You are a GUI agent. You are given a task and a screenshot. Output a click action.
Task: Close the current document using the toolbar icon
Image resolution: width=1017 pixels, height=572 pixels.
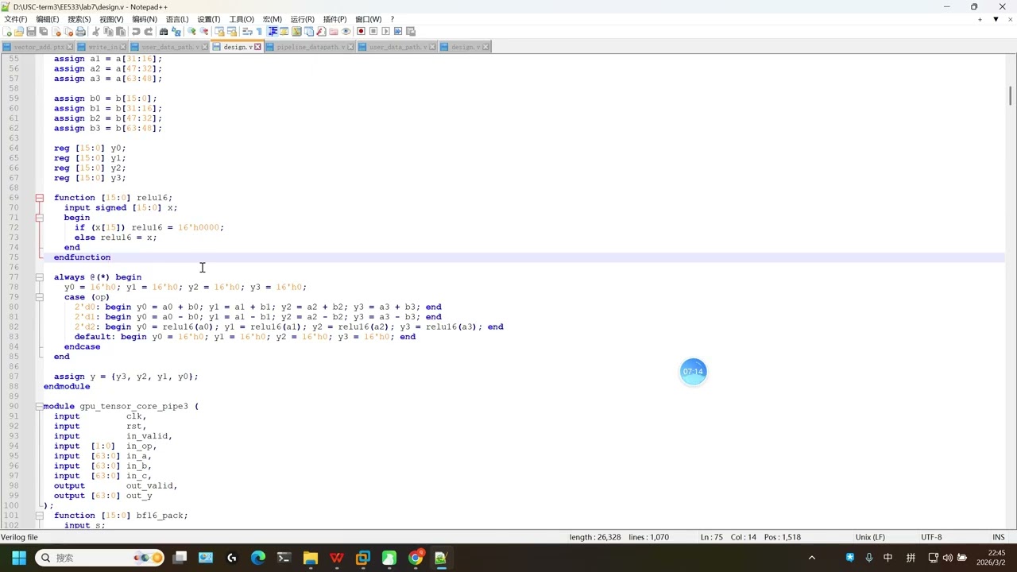click(x=56, y=32)
